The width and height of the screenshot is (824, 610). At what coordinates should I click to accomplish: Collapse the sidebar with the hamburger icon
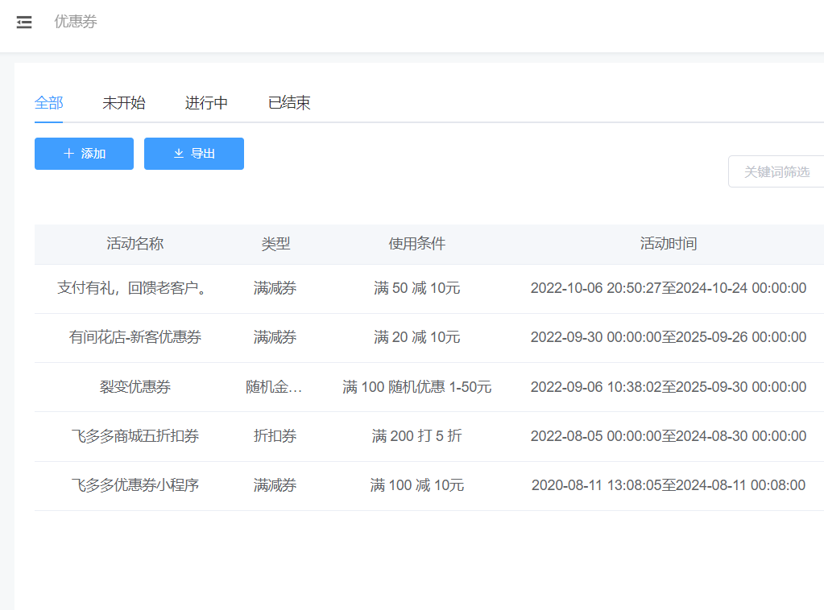tap(24, 22)
